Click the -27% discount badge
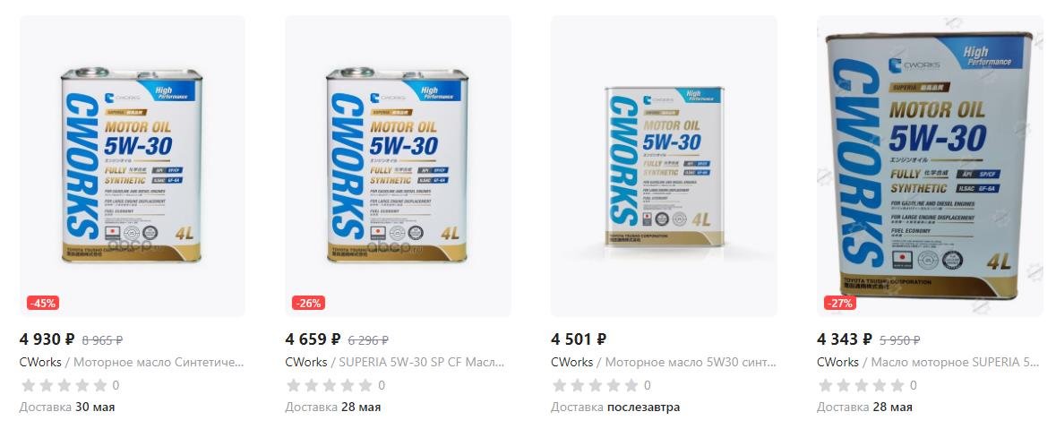Viewport: 1056px width, 429px height. tap(840, 303)
